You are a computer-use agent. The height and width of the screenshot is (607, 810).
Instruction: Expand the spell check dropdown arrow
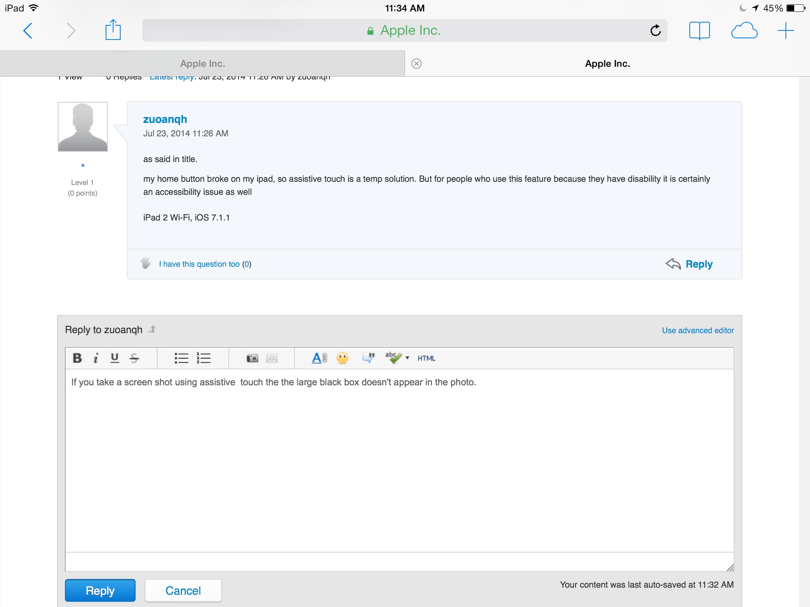pyautogui.click(x=407, y=358)
